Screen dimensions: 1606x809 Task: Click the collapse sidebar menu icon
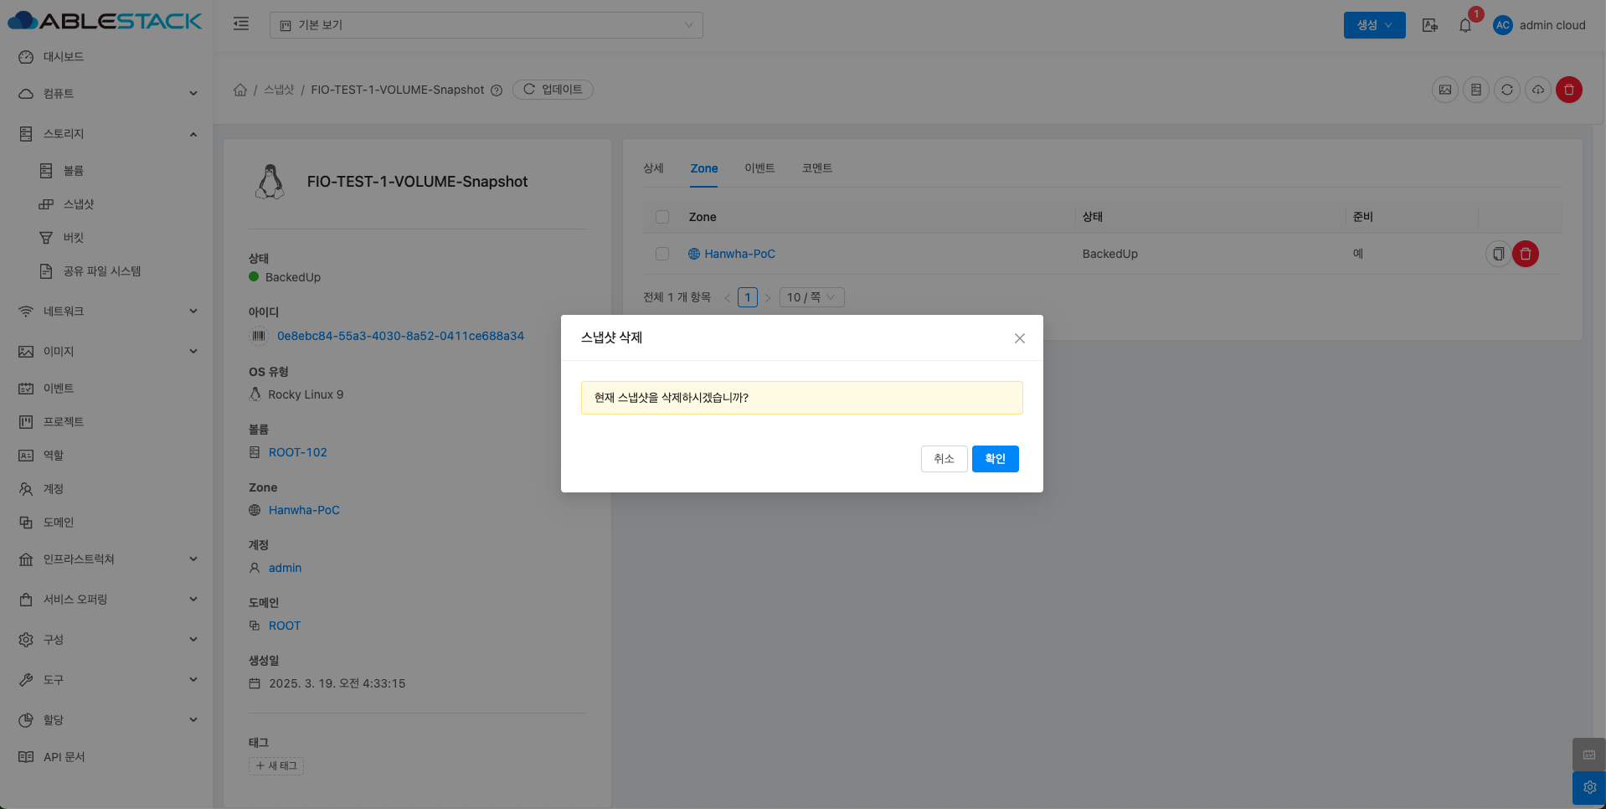click(x=241, y=24)
